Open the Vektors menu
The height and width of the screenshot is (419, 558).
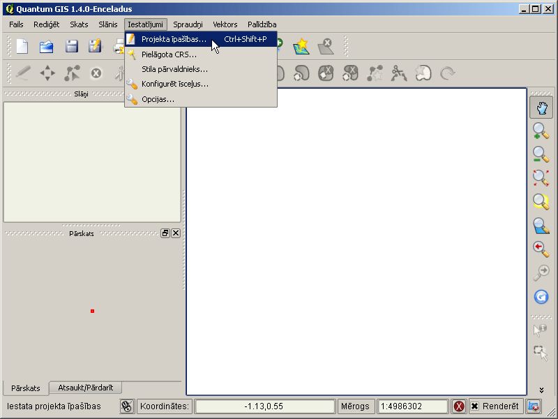pos(225,24)
